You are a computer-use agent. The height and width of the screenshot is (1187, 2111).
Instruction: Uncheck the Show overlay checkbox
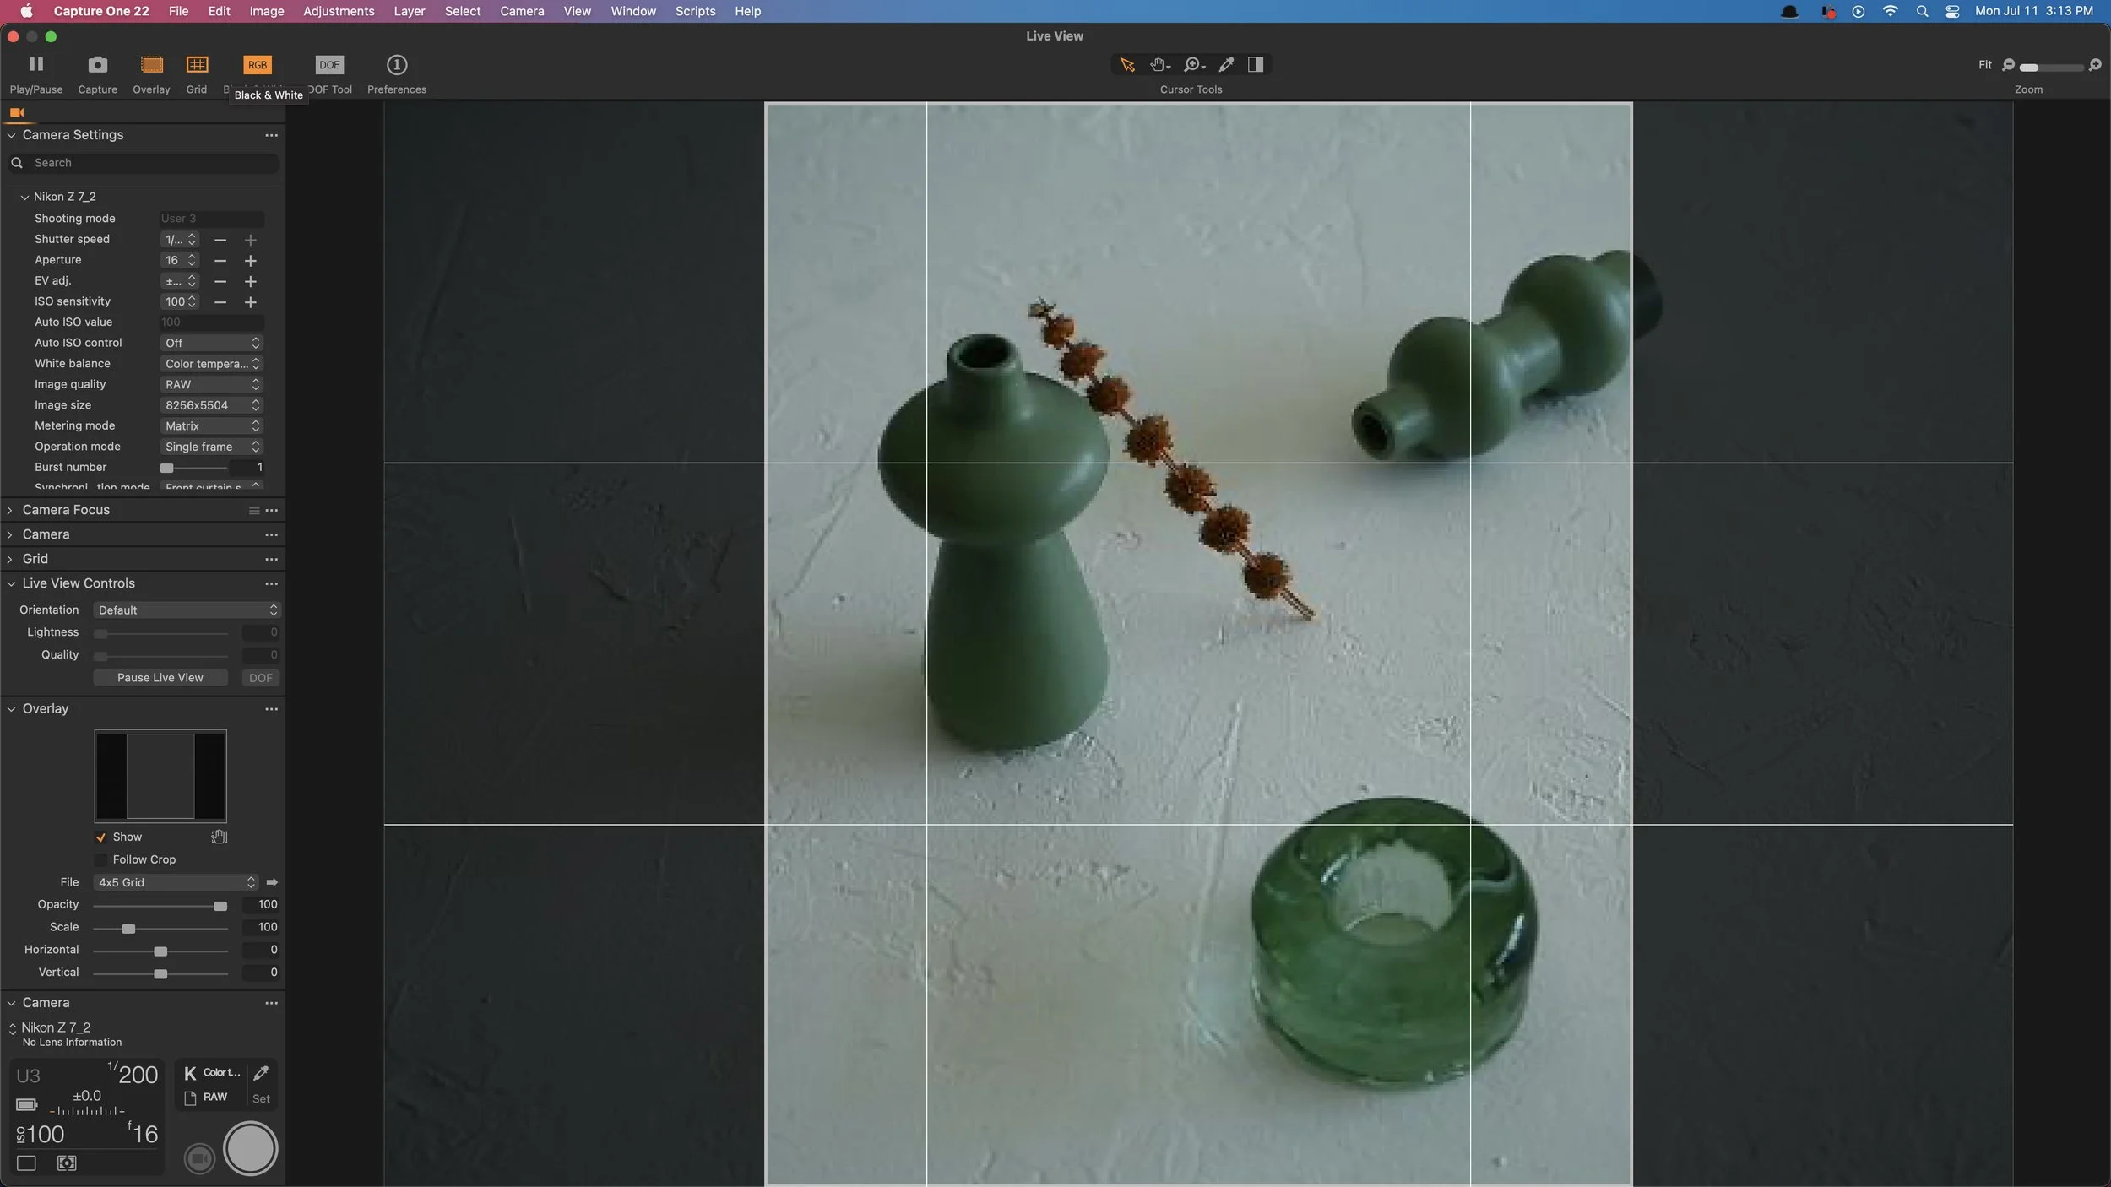pyautogui.click(x=100, y=837)
